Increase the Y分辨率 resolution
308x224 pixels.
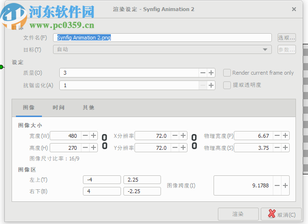183,147
